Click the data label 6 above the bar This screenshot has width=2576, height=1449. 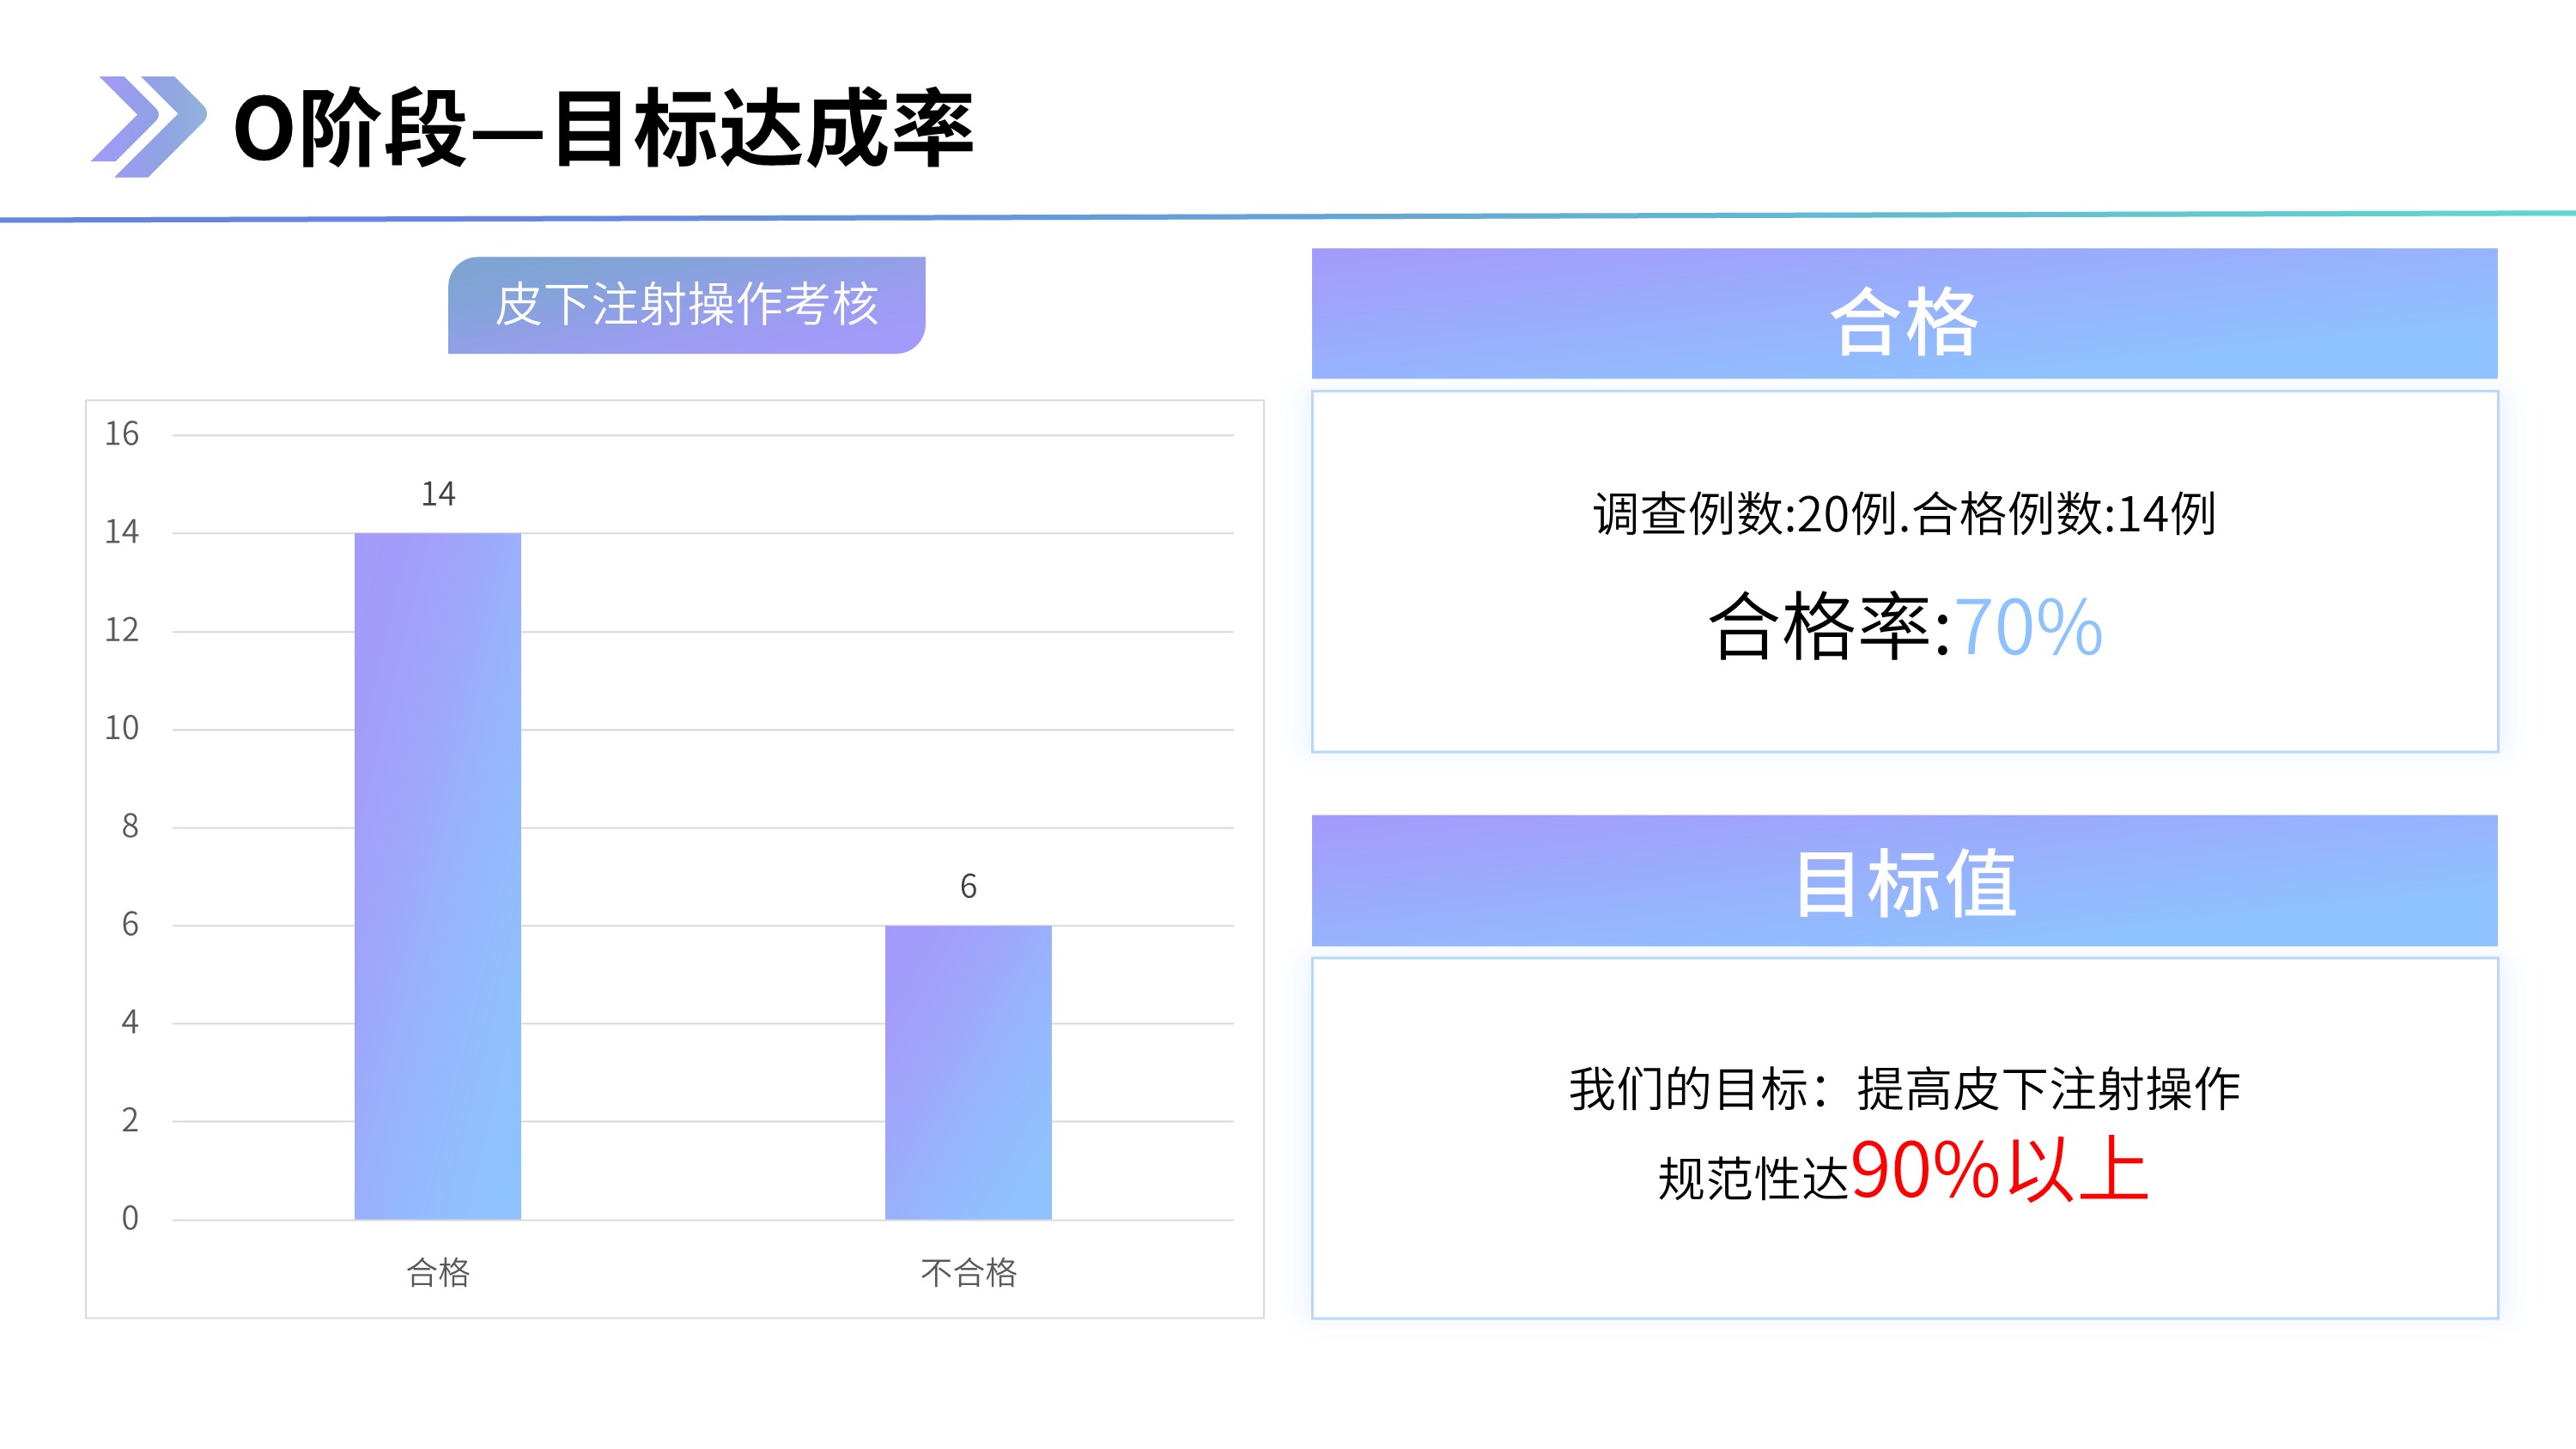coord(968,886)
